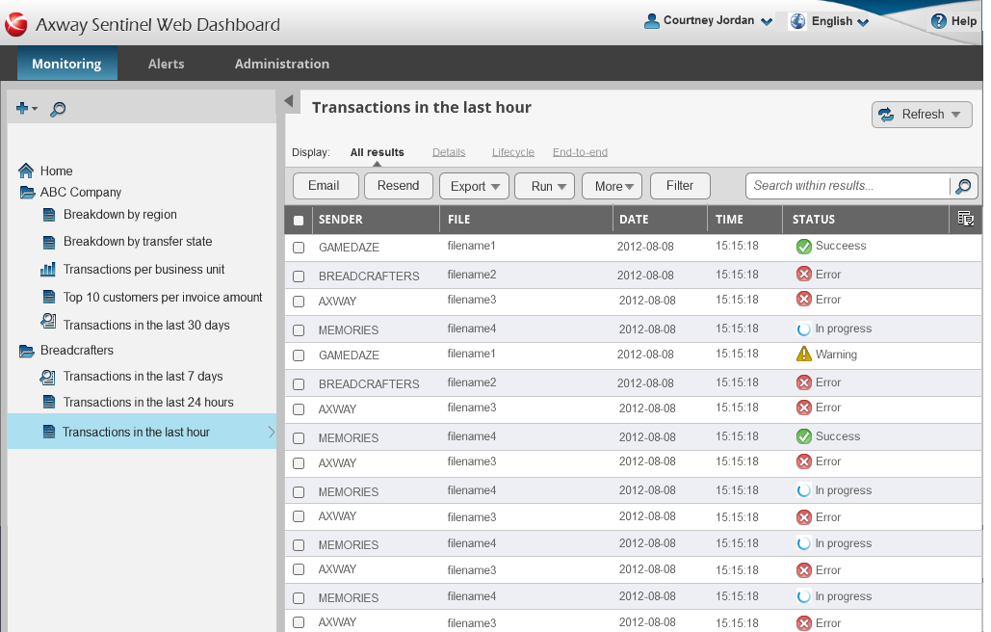
Task: Open the English language dropdown
Action: pos(863,22)
